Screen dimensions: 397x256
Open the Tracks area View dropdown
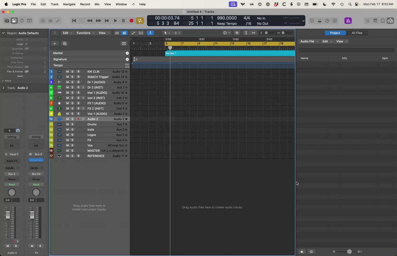pos(104,33)
